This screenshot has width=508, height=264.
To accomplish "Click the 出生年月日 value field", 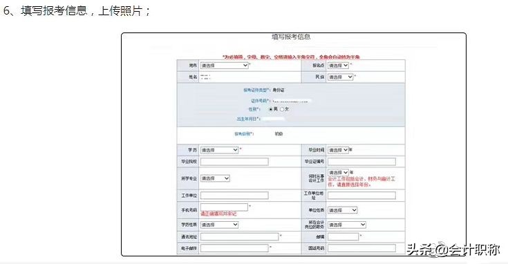I will click(x=273, y=119).
